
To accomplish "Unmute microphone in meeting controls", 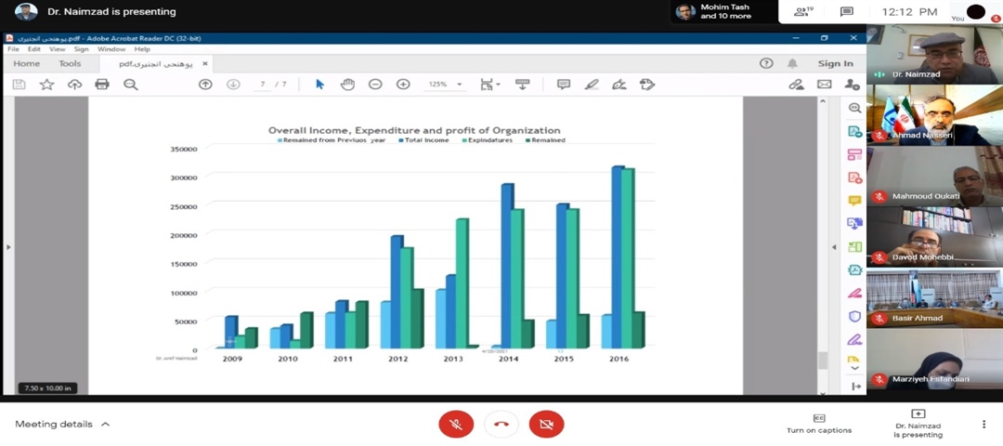I will 456,425.
